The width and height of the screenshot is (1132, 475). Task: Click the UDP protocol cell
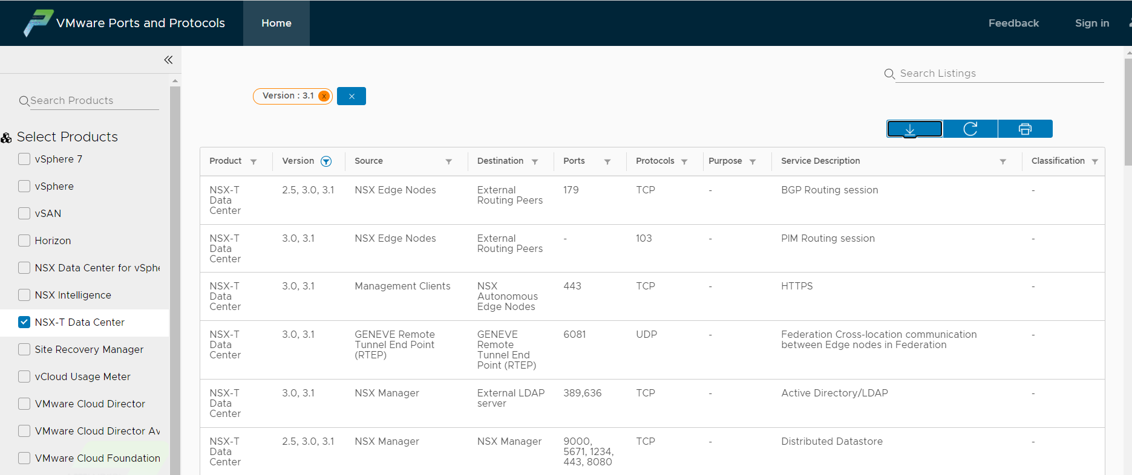(646, 335)
